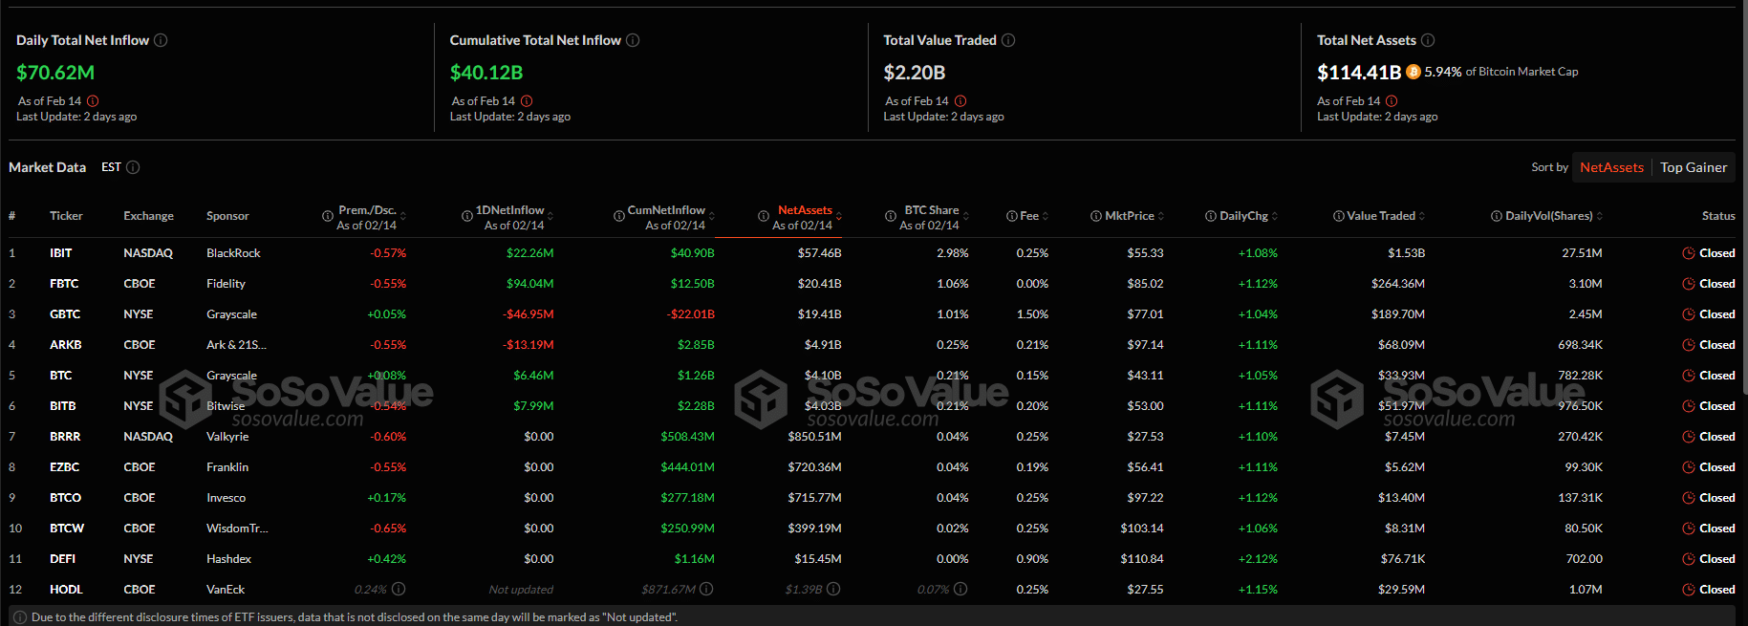Click info icon before MktPrice header
Image resolution: width=1748 pixels, height=626 pixels.
1096,216
